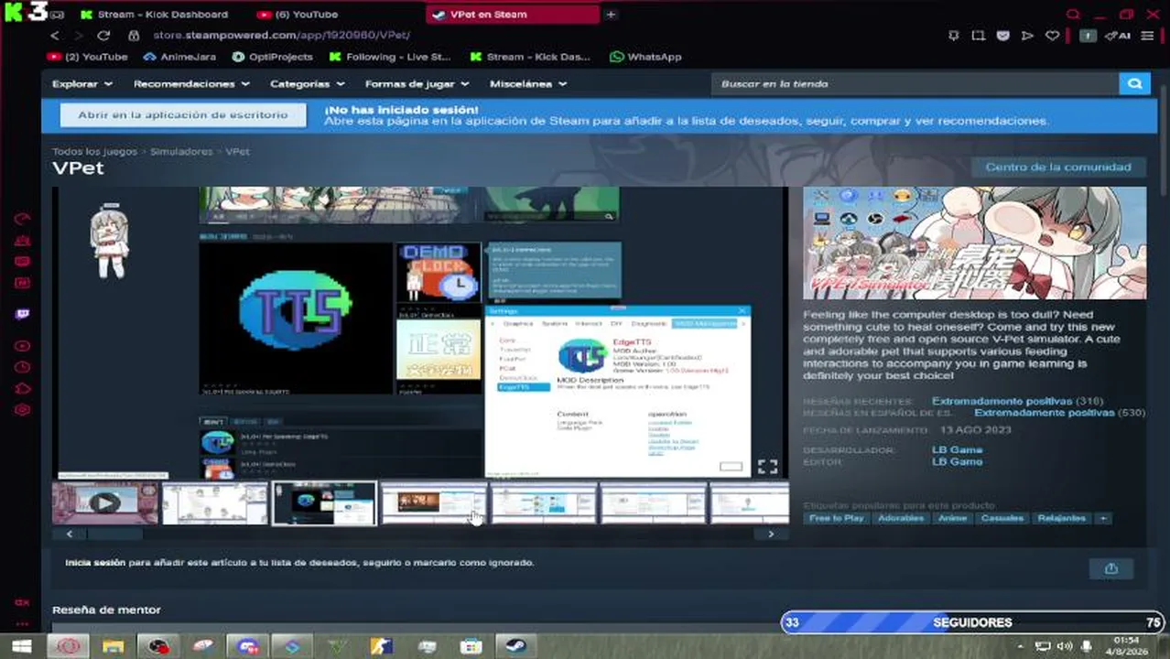Viewport: 1170px width, 659px height.
Task: Open recent reviews Extremadamente positivas link
Action: (x=1002, y=401)
